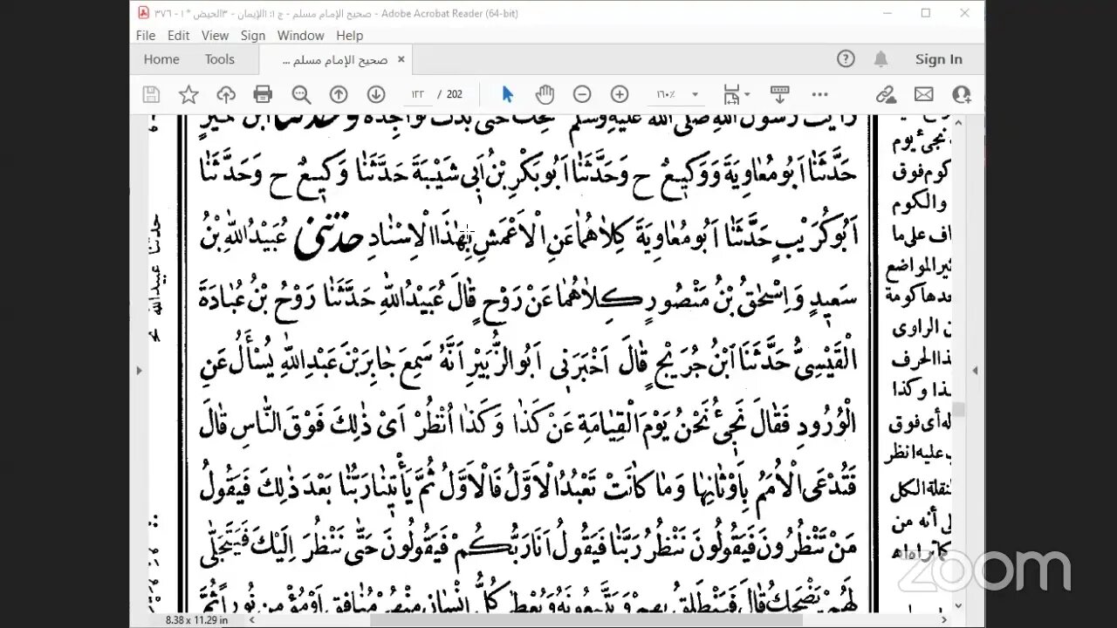Image resolution: width=1117 pixels, height=628 pixels.
Task: Click the vertical scrollbar thumb
Action: [x=958, y=409]
